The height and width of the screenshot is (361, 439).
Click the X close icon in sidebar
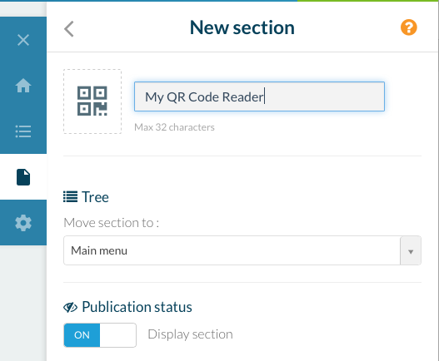tap(23, 40)
